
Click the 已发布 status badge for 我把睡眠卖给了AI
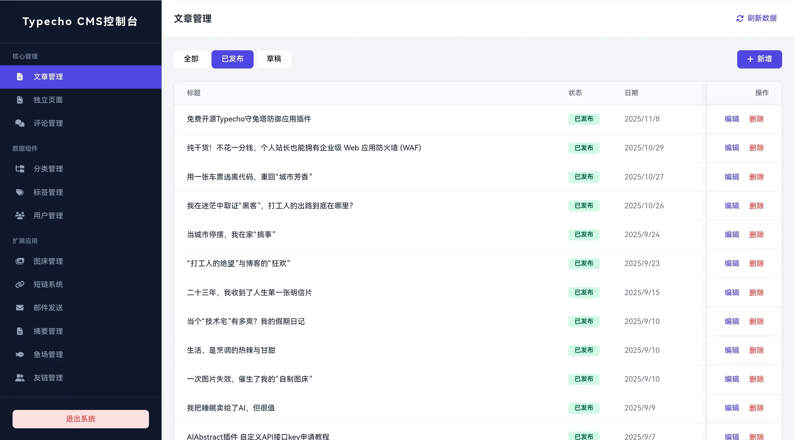click(584, 408)
